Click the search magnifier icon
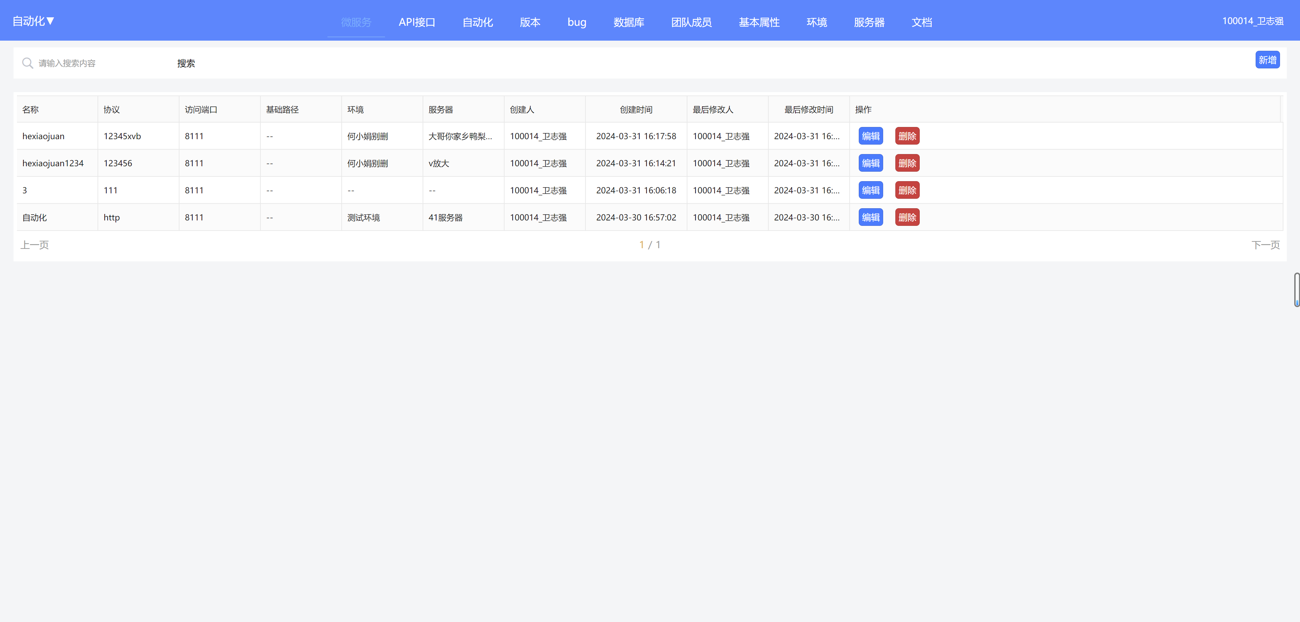 (28, 63)
